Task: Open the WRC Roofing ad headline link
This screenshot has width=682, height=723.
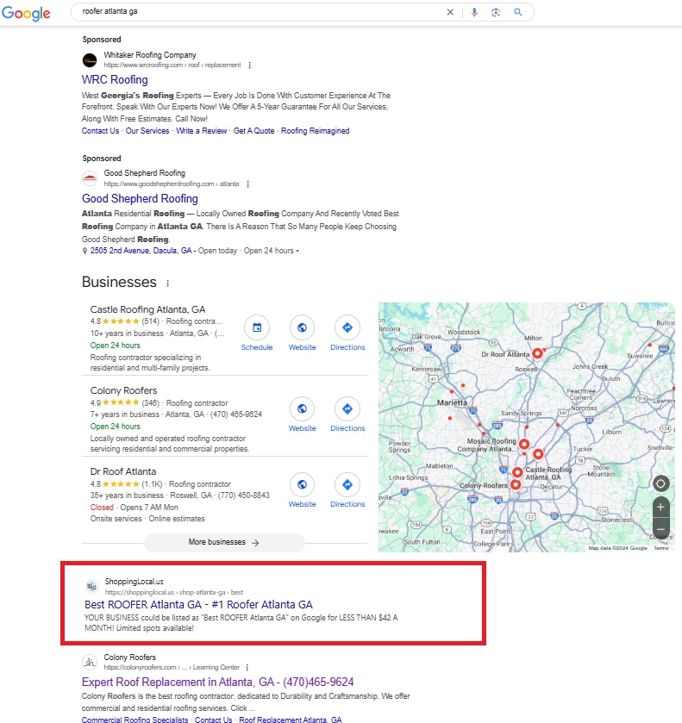Action: click(x=115, y=80)
